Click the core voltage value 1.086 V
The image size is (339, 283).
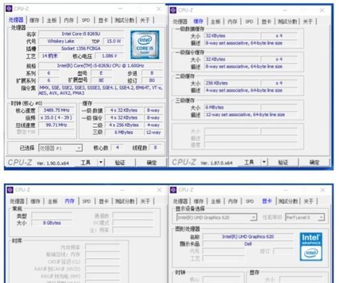110,56
